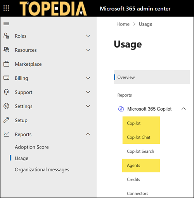The width and height of the screenshot is (194, 198).
Task: Open Support in the navigation
Action: click(x=24, y=92)
